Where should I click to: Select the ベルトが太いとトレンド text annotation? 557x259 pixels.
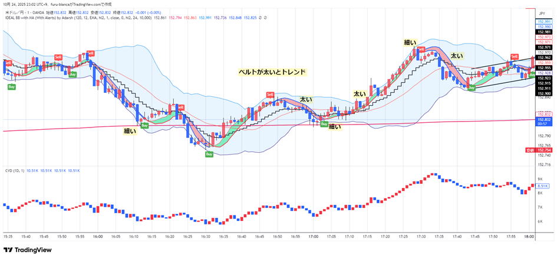pyautogui.click(x=272, y=72)
